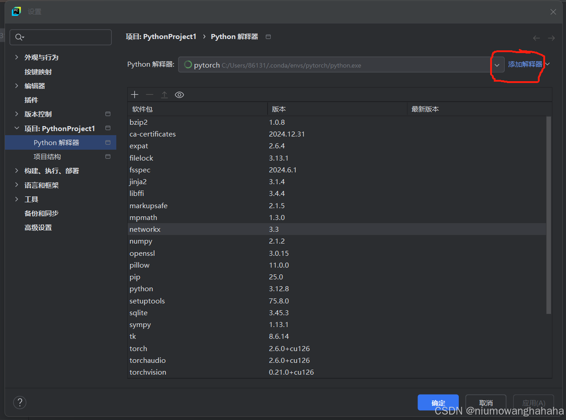Image resolution: width=566 pixels, height=420 pixels.
Task: Click the magnifier icon in the settings search box
Action: pos(20,37)
